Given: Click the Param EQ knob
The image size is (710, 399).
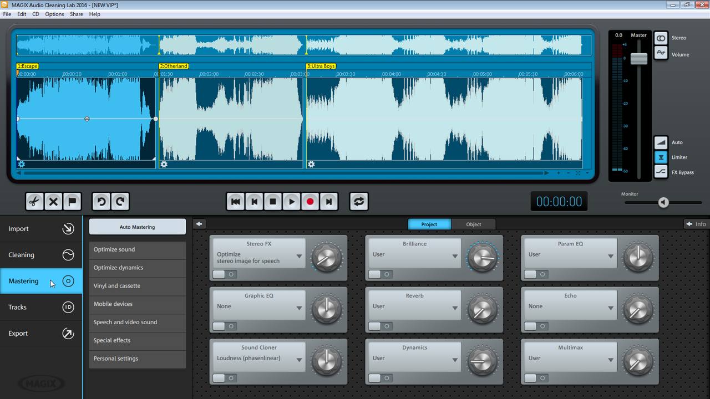Looking at the screenshot, I should coord(638,258).
